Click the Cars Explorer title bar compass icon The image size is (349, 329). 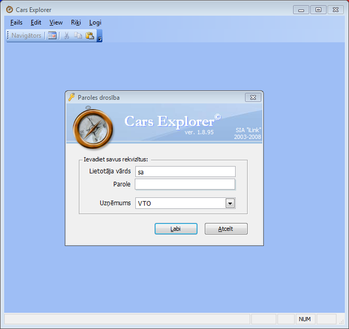point(9,9)
